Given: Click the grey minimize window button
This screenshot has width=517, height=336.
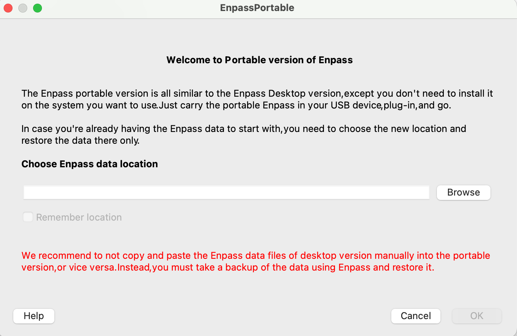Looking at the screenshot, I should coord(23,8).
